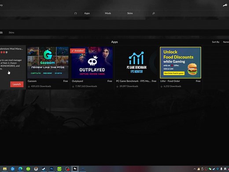Click the USB eject icon in system tray
The height and width of the screenshot is (172, 229).
click(x=202, y=169)
